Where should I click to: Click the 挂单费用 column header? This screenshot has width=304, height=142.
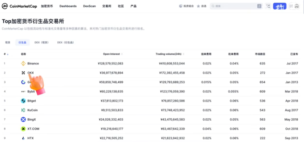coord(206,54)
